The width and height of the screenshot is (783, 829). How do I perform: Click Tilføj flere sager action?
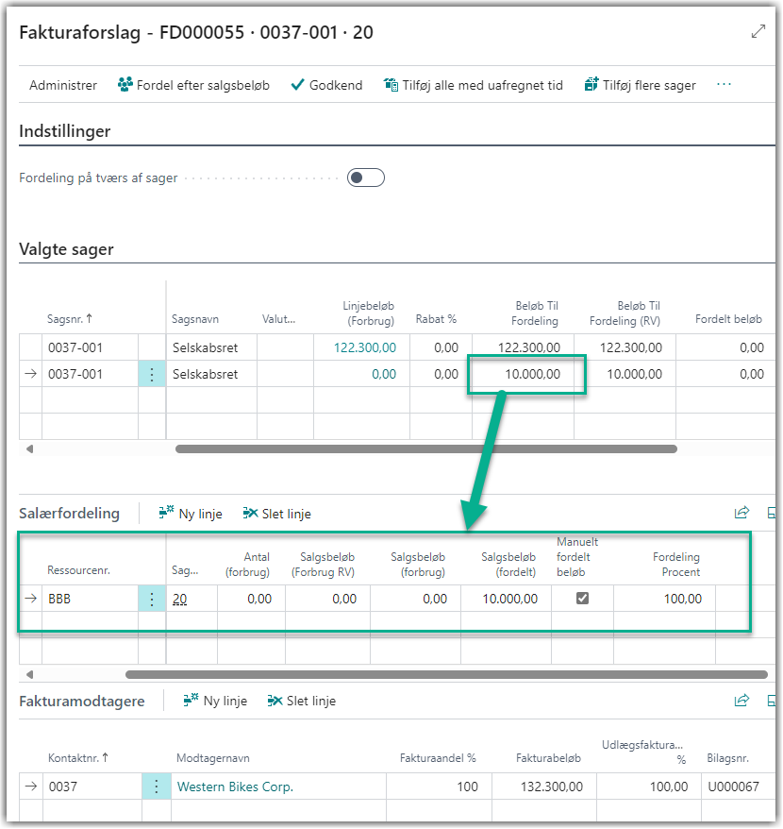coord(640,85)
